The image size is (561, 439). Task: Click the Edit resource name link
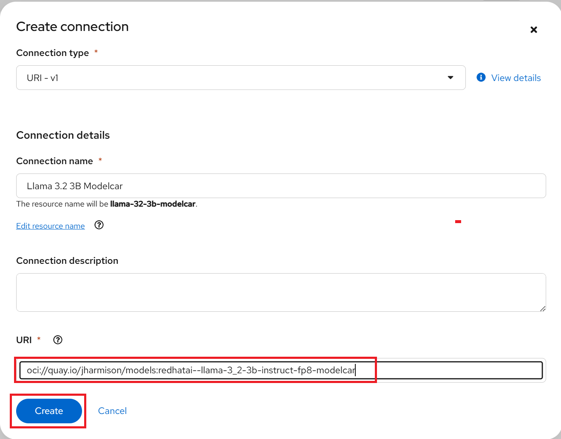coord(51,226)
